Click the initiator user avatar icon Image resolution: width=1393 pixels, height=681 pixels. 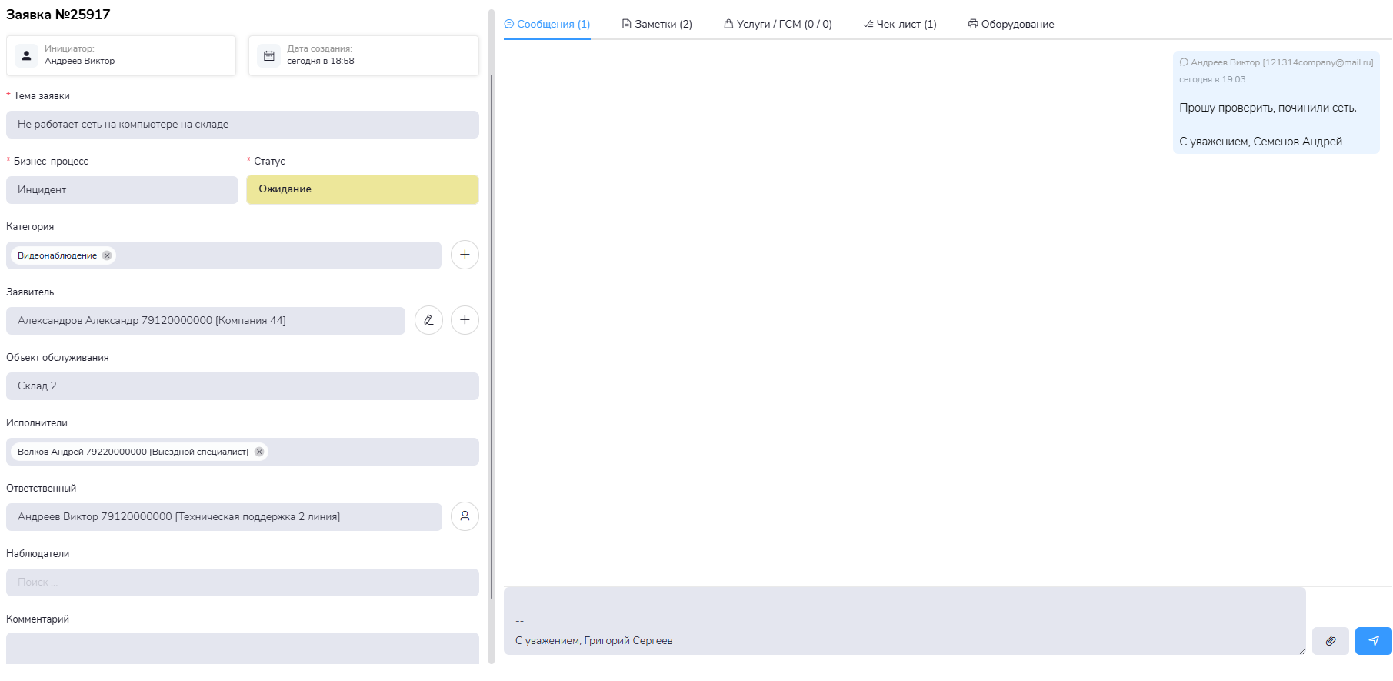(x=27, y=55)
